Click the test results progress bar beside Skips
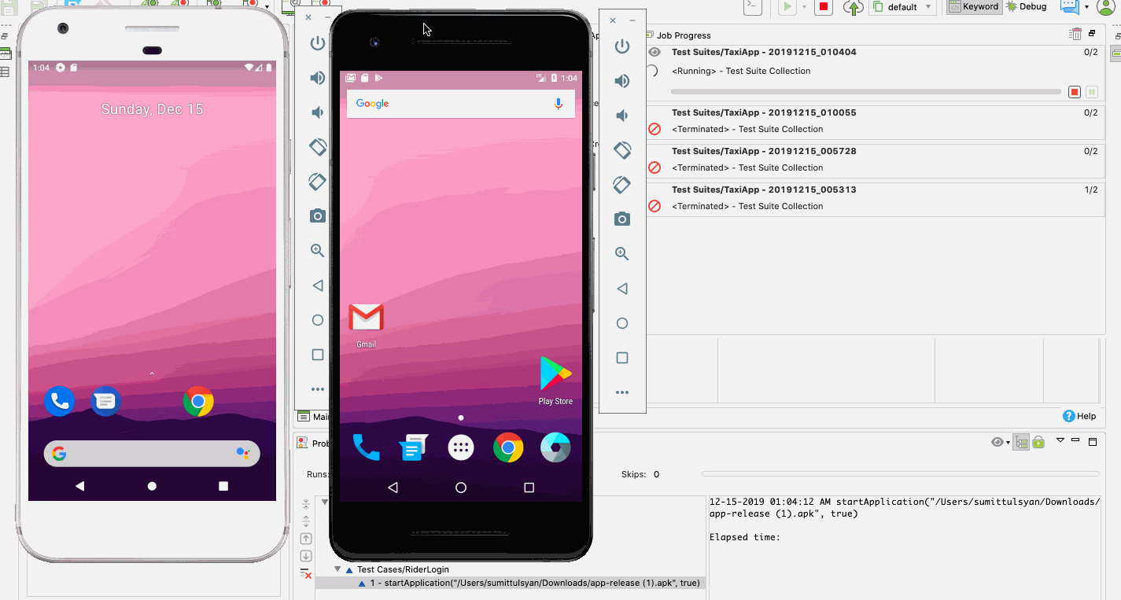Screen dimensions: 1121x600 coord(901,474)
